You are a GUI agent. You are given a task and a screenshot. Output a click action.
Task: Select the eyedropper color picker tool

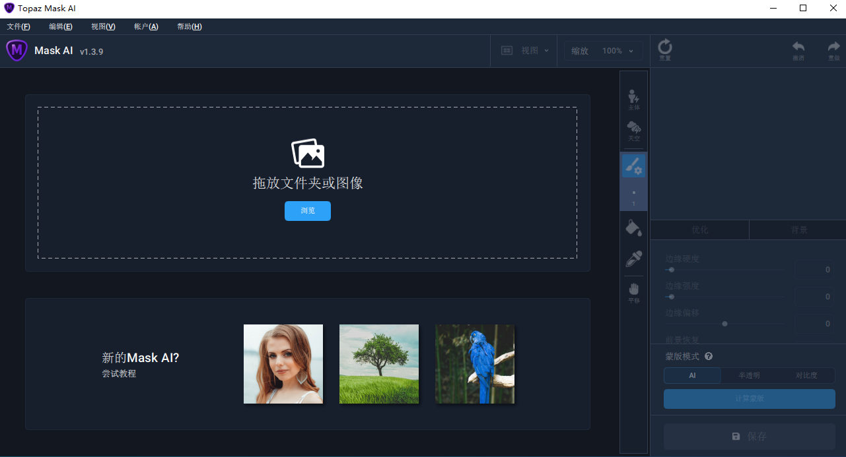(x=633, y=259)
